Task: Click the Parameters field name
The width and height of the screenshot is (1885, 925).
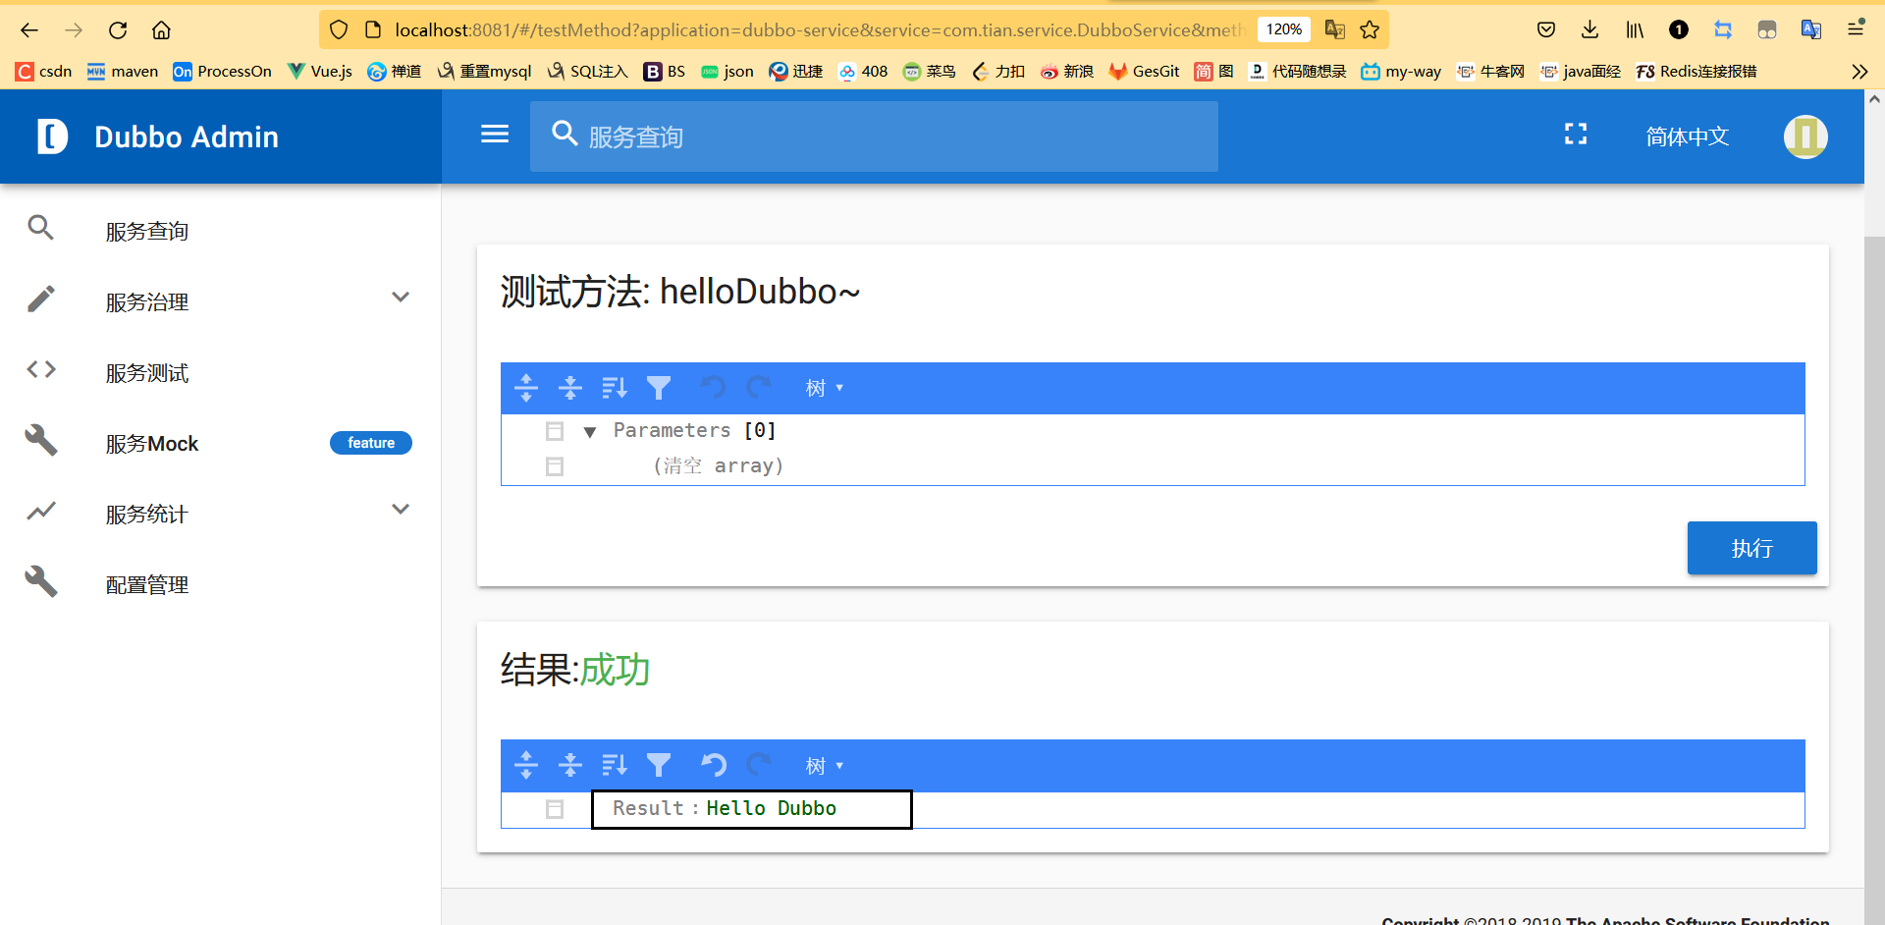Action: pos(672,430)
